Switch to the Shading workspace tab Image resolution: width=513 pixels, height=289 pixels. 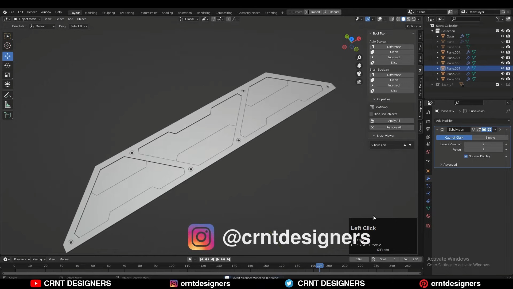(x=167, y=13)
